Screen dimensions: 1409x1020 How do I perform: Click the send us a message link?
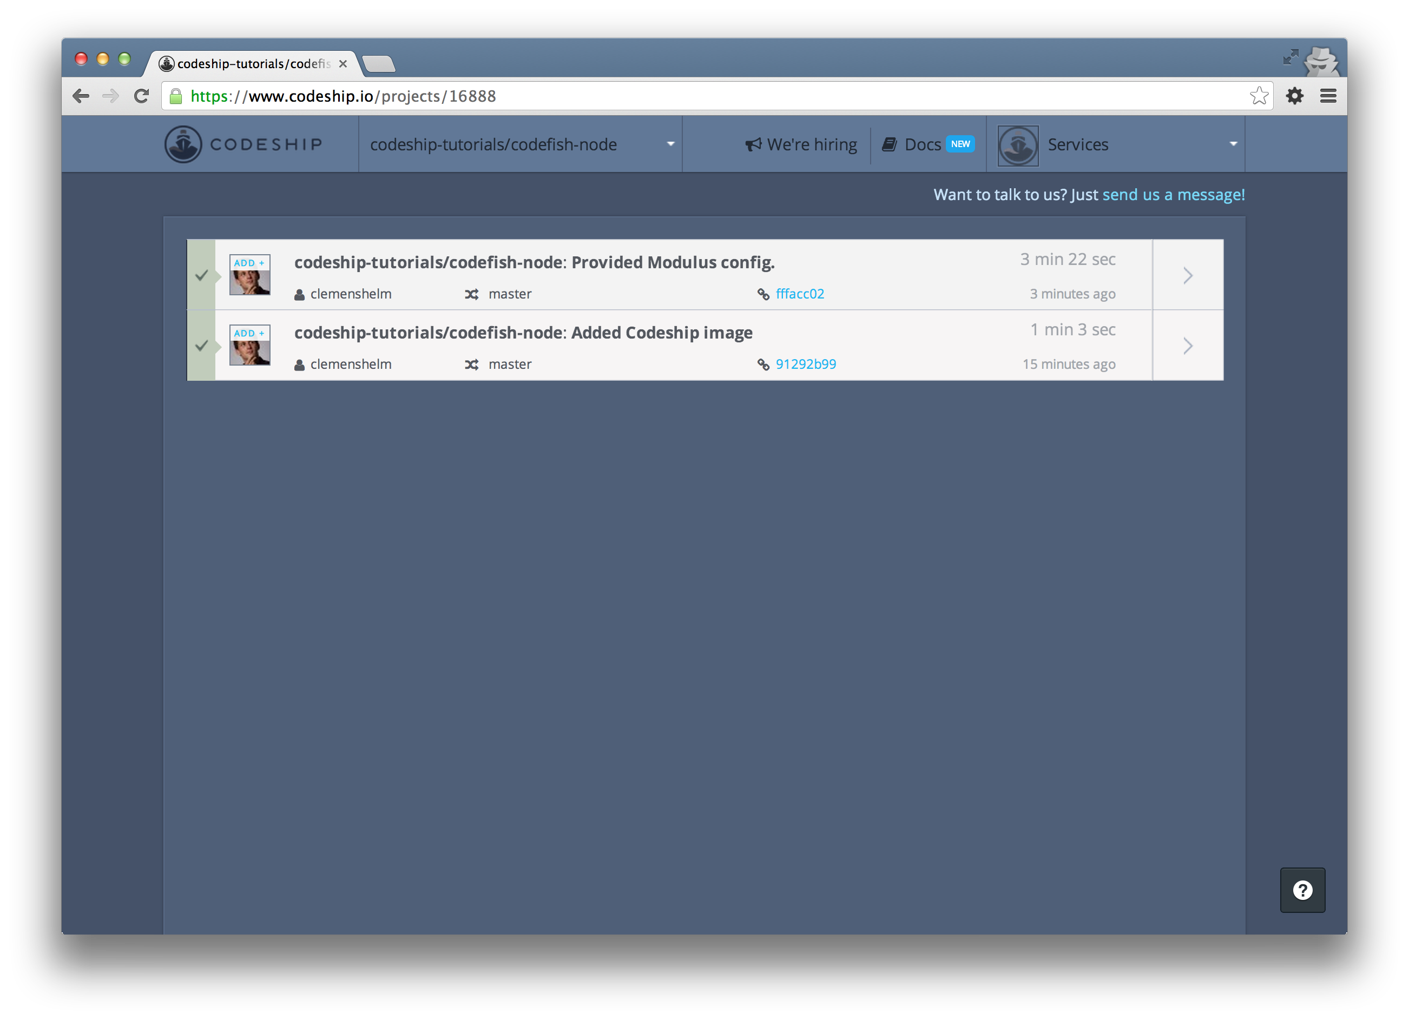coord(1173,194)
